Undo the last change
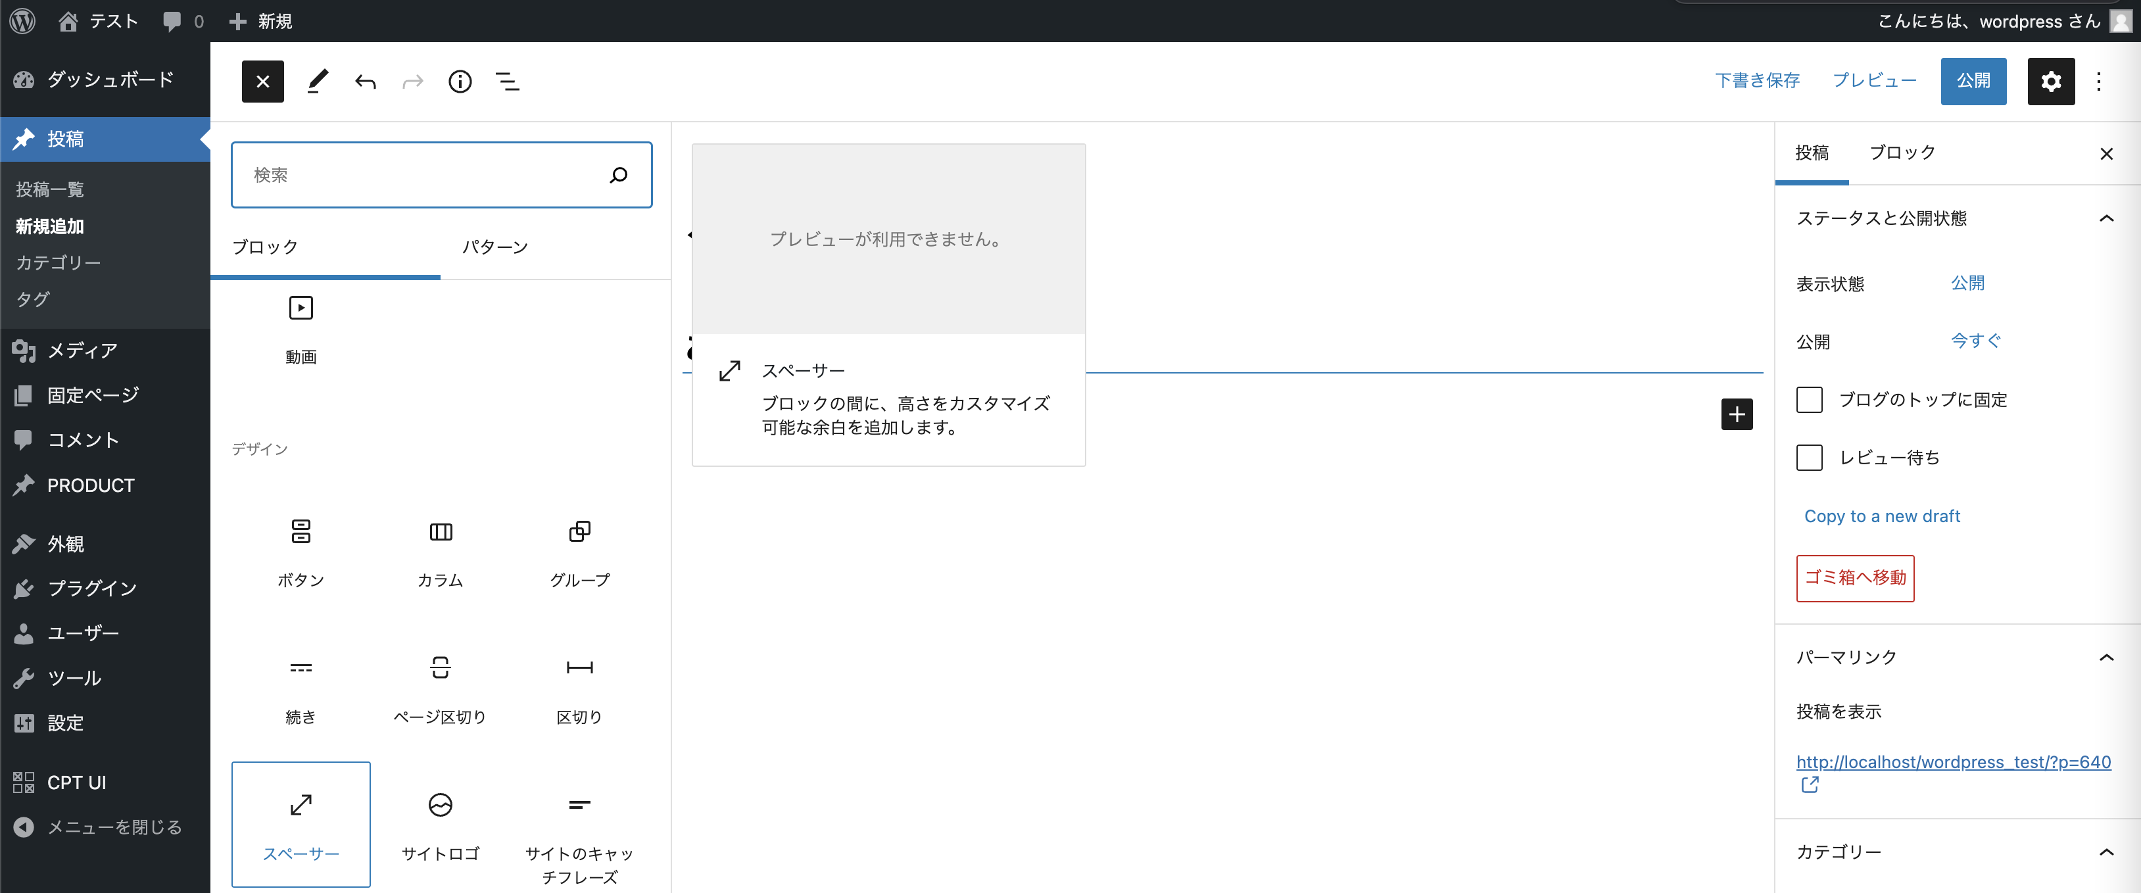Screen dimensions: 2141x893 pos(366,82)
